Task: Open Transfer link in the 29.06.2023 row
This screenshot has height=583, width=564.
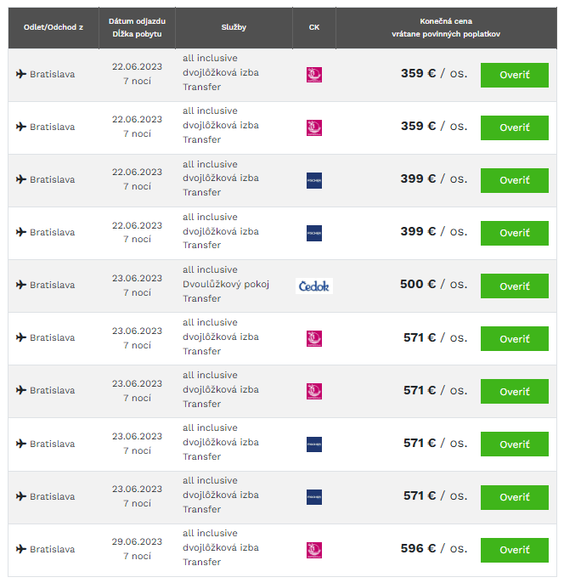Action: coord(201,562)
